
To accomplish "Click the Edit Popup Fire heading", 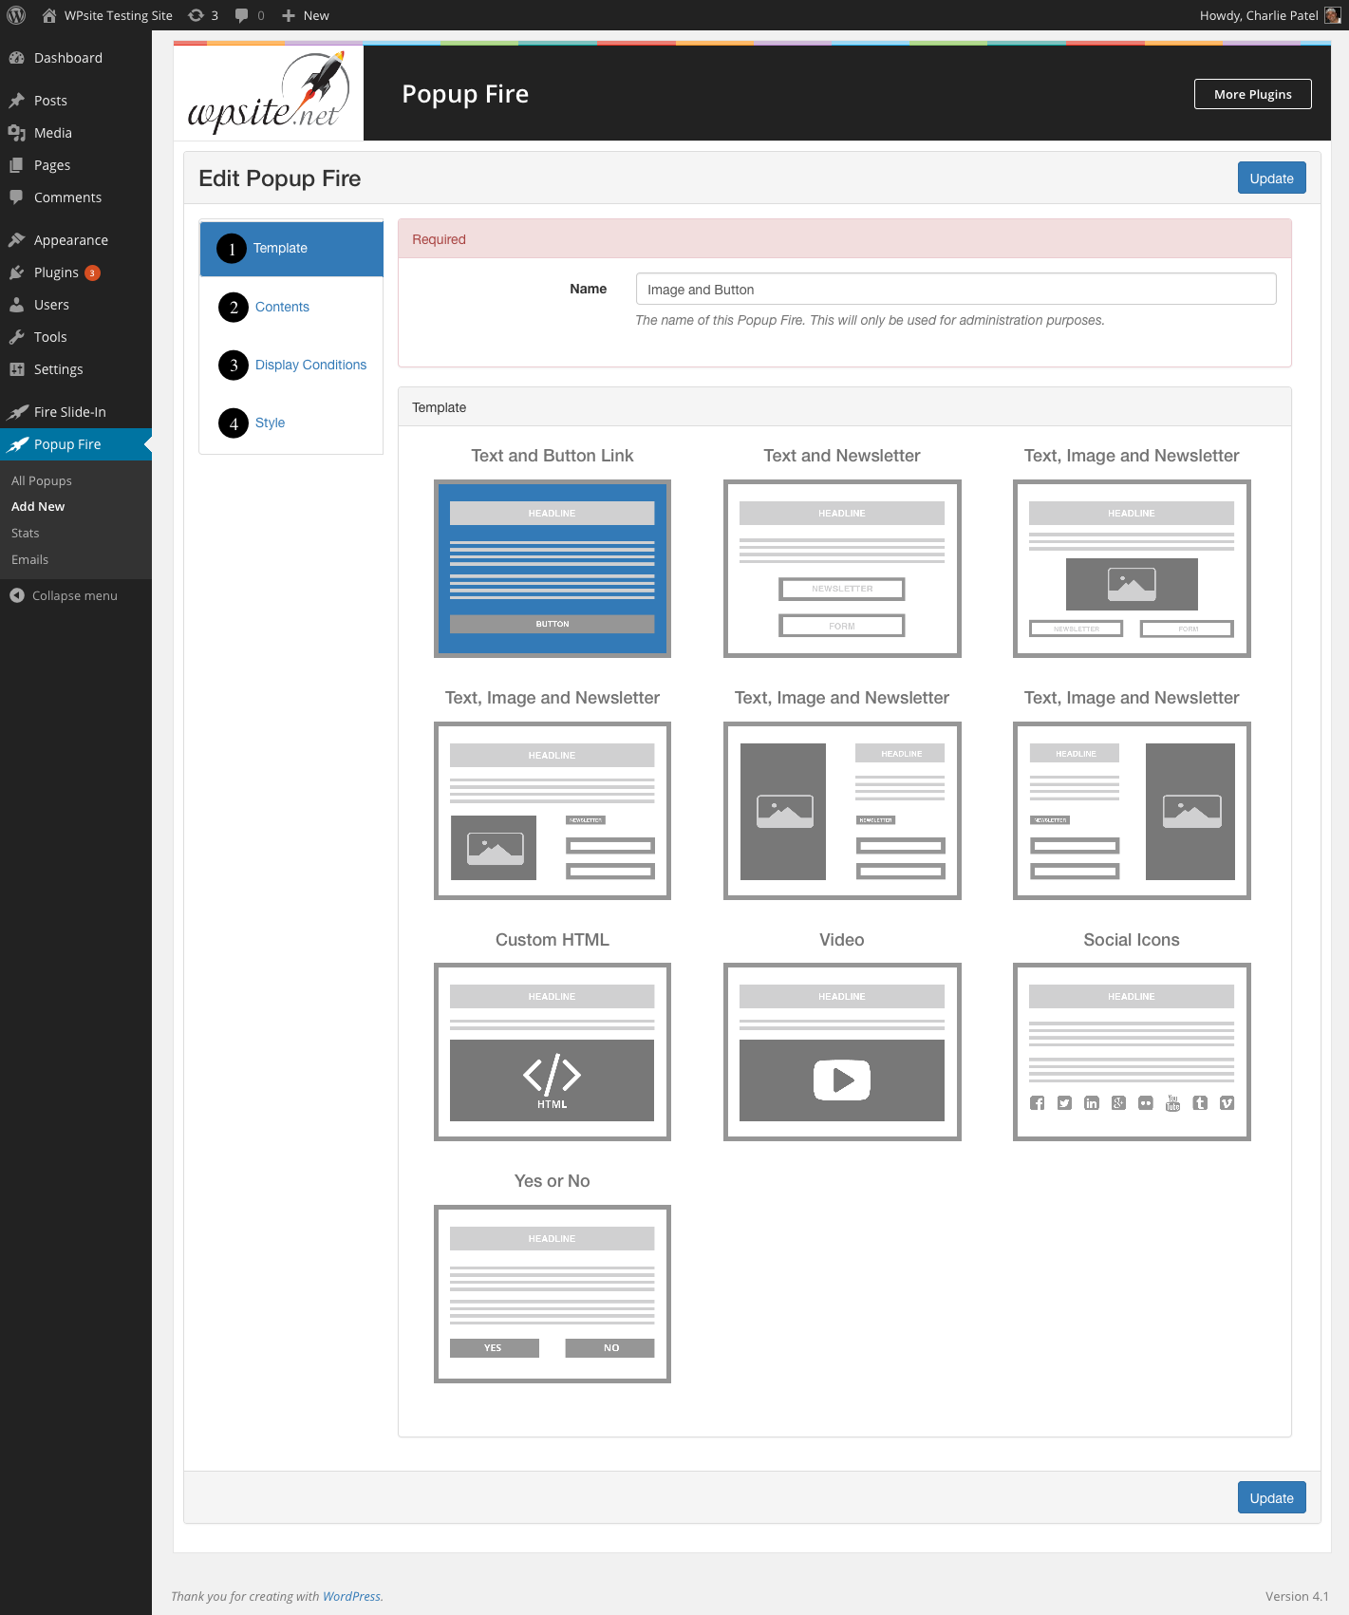I will pos(280,178).
